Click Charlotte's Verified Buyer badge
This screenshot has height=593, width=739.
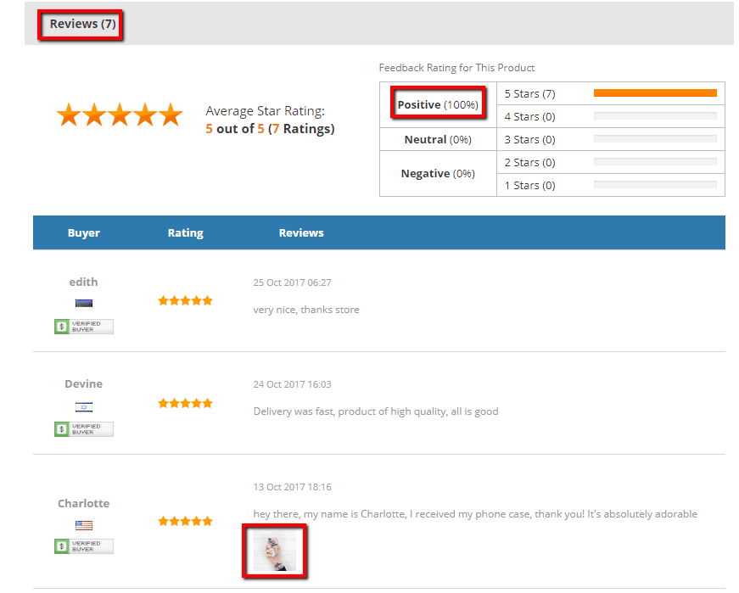click(84, 546)
